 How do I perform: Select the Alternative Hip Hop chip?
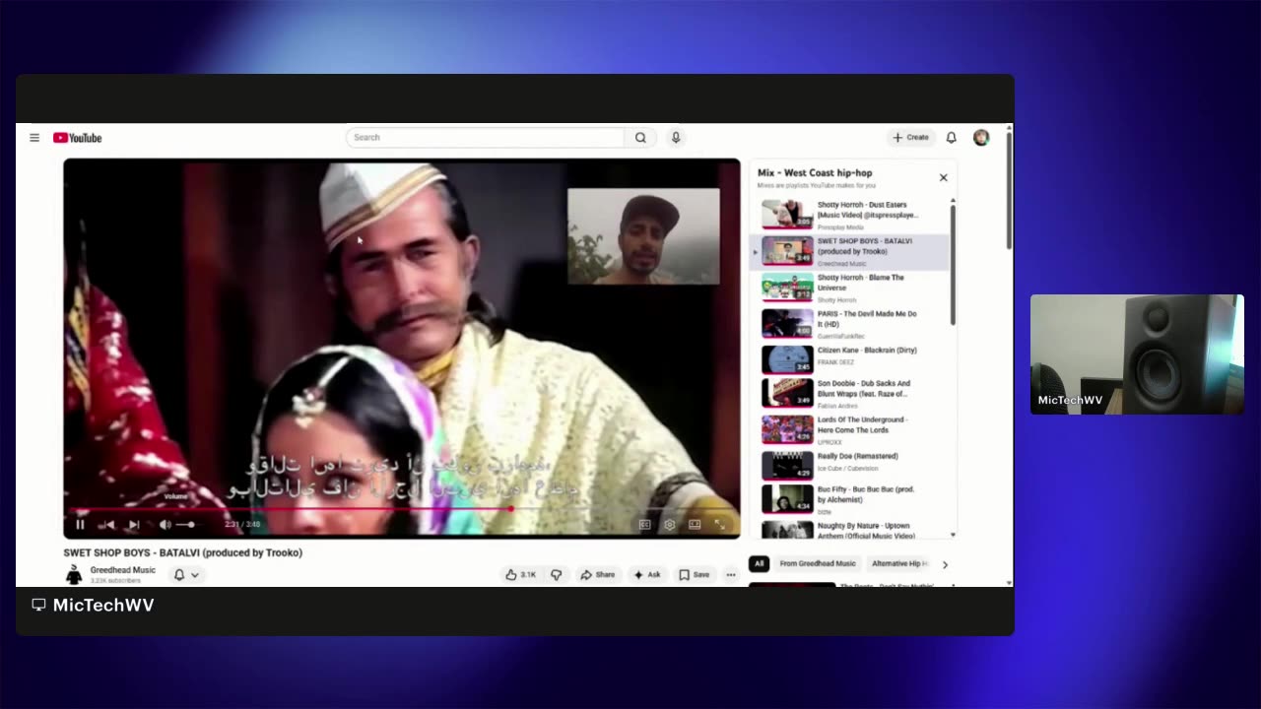[x=898, y=564]
